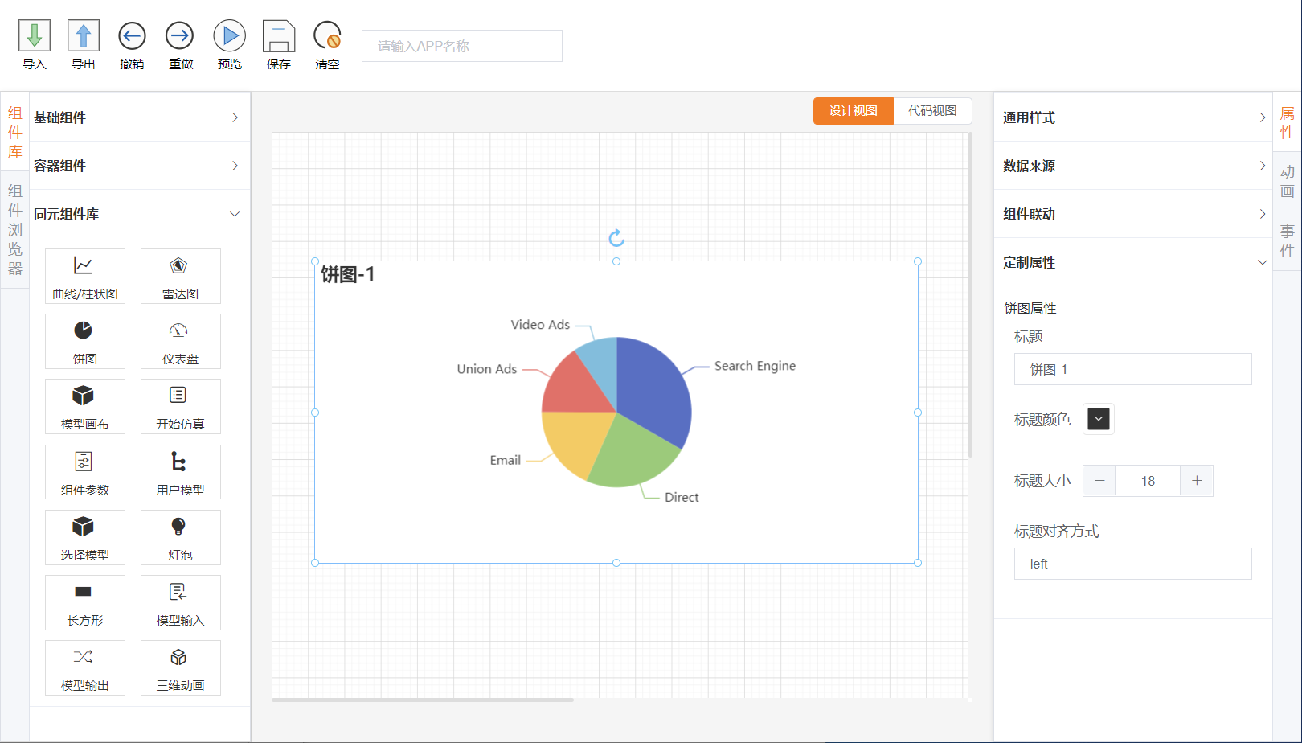Image resolution: width=1302 pixels, height=743 pixels.
Task: Click the APP名称 input field
Action: click(x=462, y=46)
